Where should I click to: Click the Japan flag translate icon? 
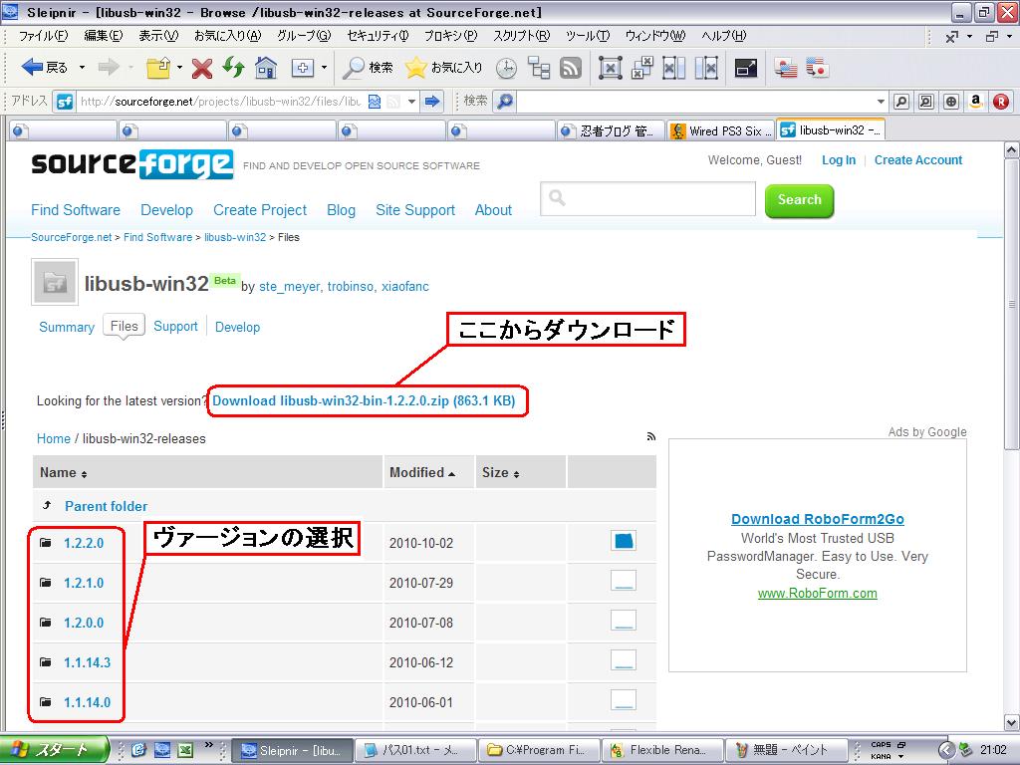tap(817, 68)
